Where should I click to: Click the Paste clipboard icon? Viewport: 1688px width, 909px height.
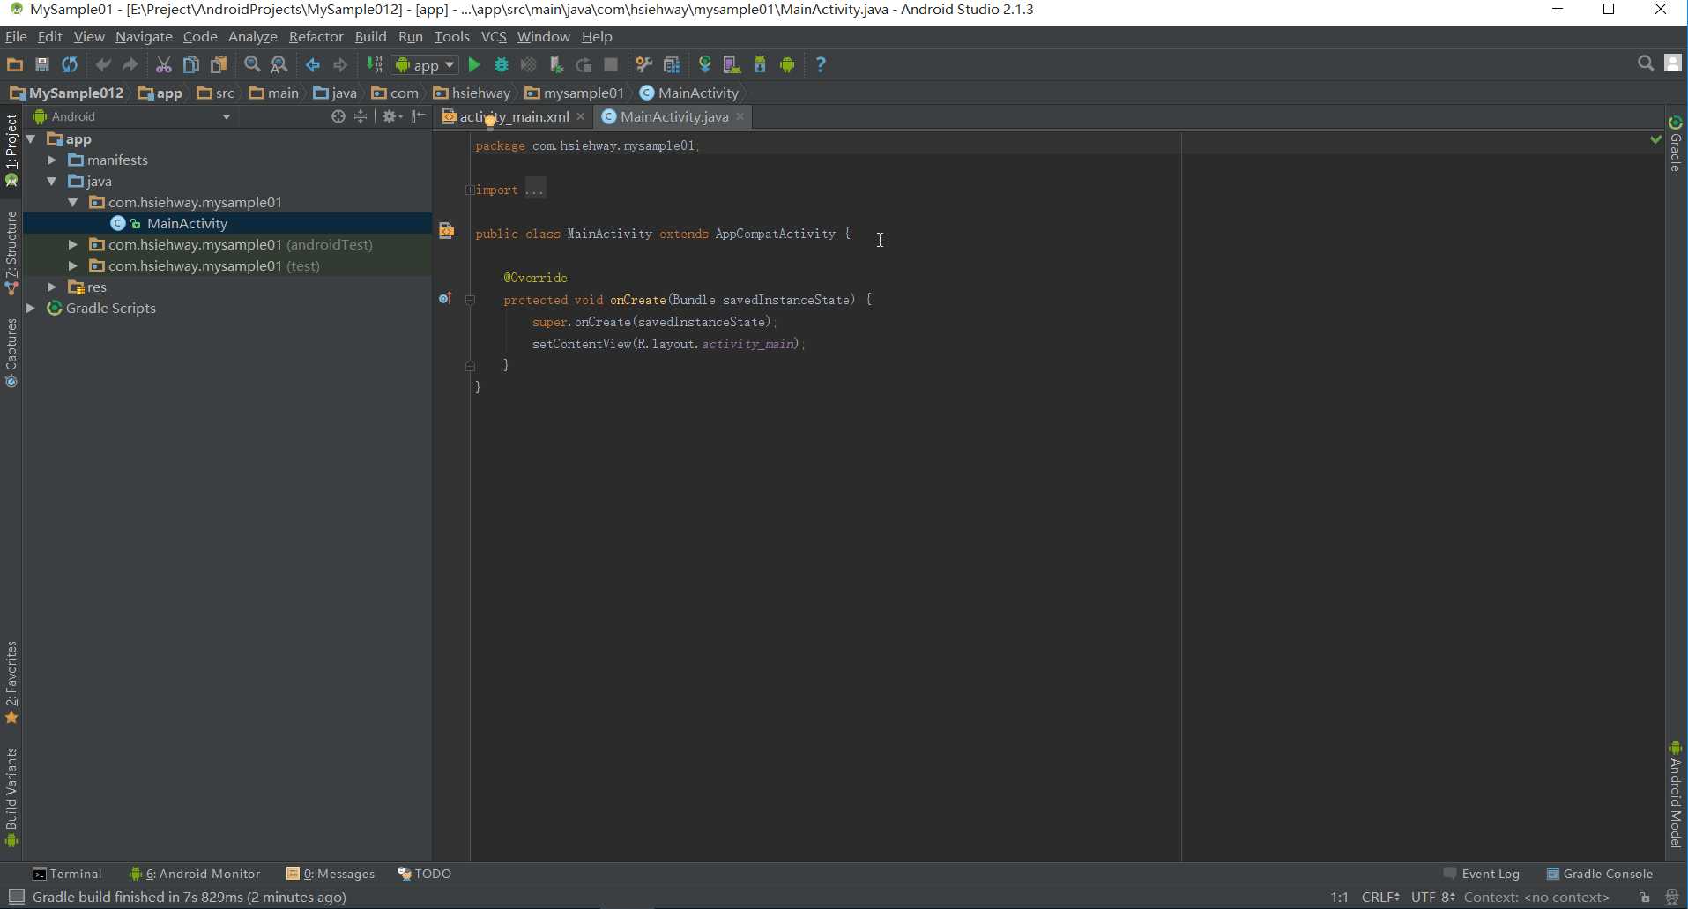click(x=218, y=64)
